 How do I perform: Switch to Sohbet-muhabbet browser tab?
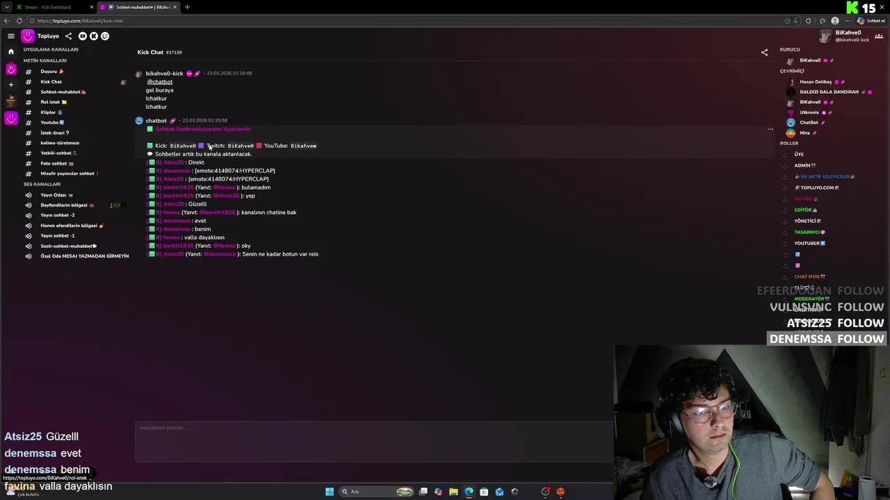pyautogui.click(x=139, y=7)
